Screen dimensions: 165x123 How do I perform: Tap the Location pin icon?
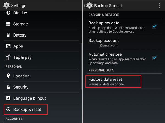tap(8, 76)
